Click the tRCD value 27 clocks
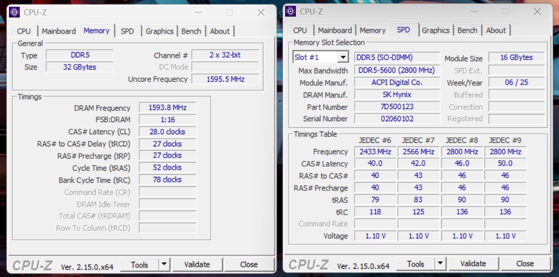Image resolution: width=559 pixels, height=277 pixels. (167, 144)
